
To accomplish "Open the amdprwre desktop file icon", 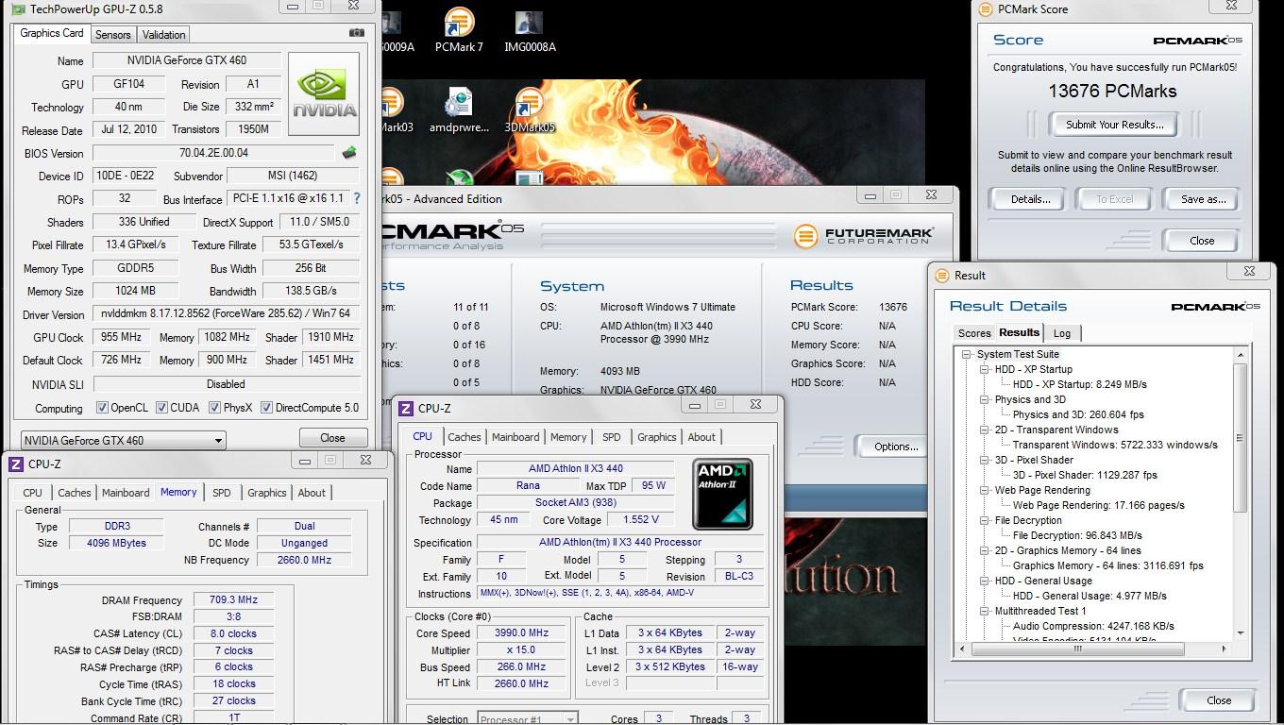I will 459,110.
